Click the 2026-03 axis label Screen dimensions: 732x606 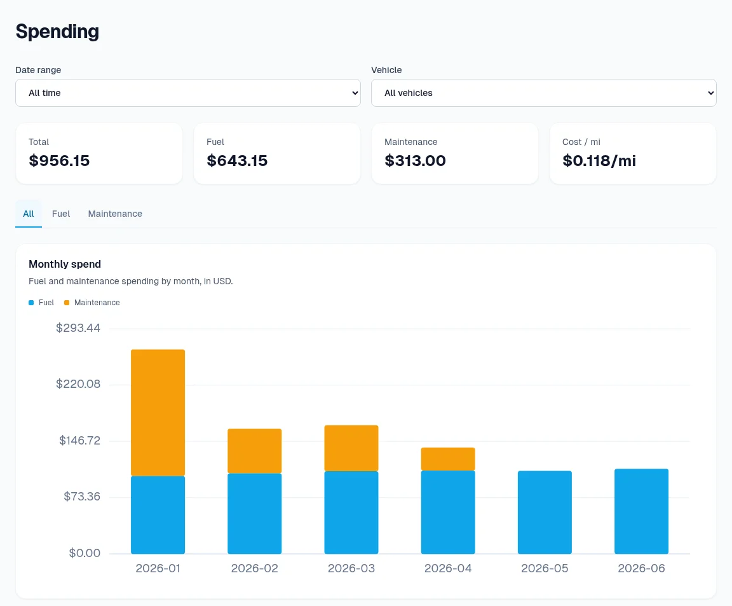click(x=351, y=568)
